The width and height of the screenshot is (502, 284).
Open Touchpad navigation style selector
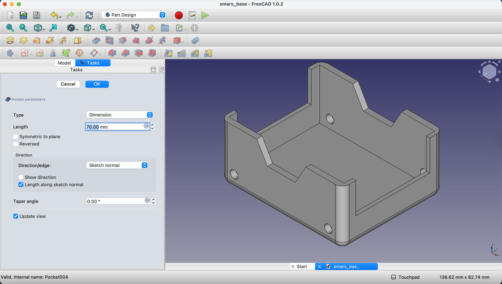[406, 277]
